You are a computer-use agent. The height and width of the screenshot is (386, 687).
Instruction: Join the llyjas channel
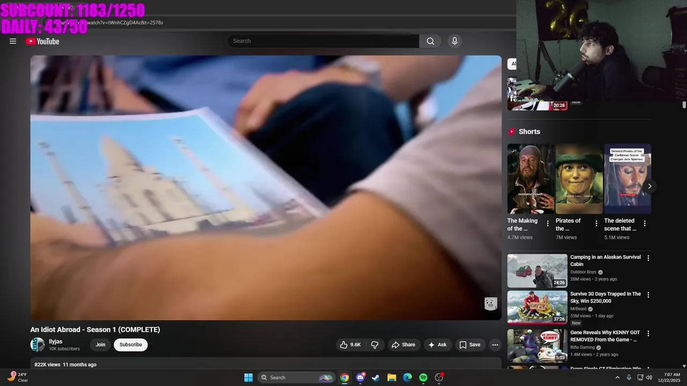tap(100, 345)
